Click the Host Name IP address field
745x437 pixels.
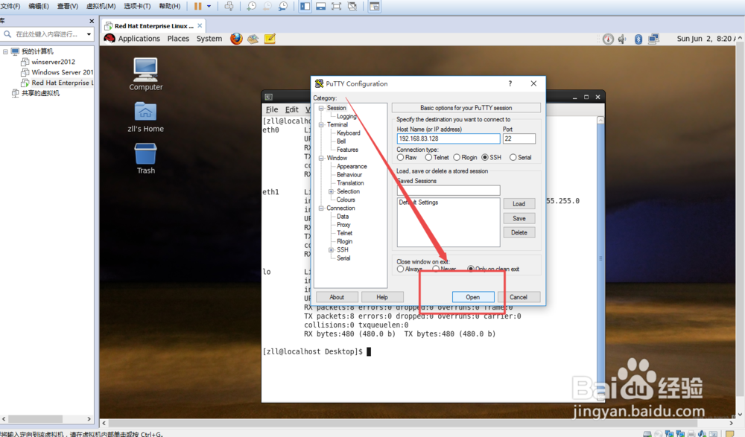click(448, 138)
